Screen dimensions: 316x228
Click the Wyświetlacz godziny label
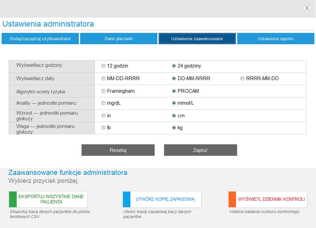pyautogui.click(x=40, y=65)
